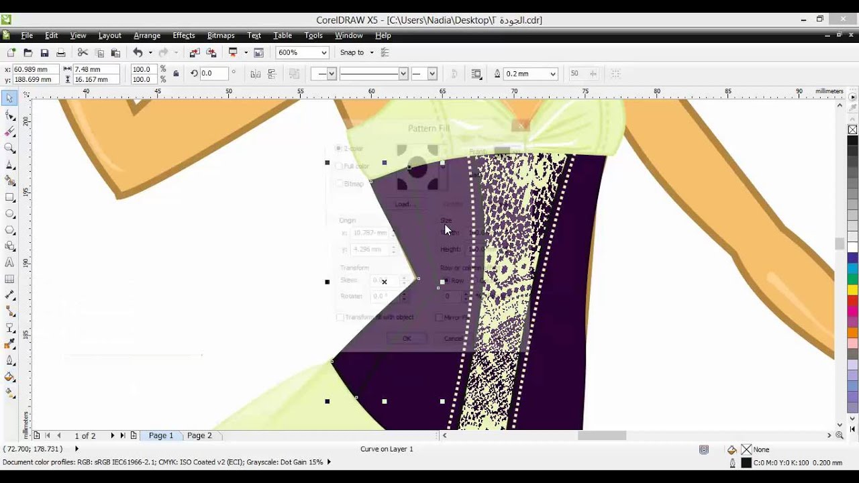Select the Zoom magnifier tool

9,148
